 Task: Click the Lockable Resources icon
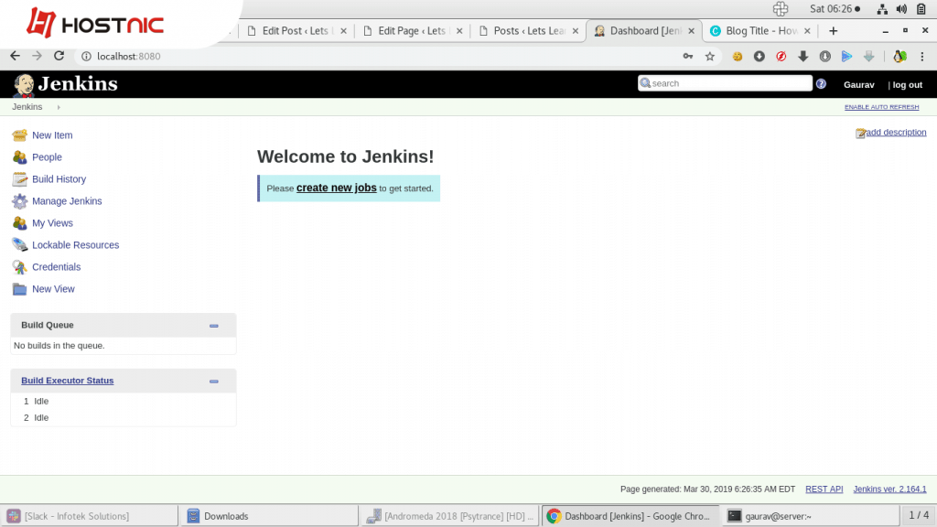pos(20,245)
